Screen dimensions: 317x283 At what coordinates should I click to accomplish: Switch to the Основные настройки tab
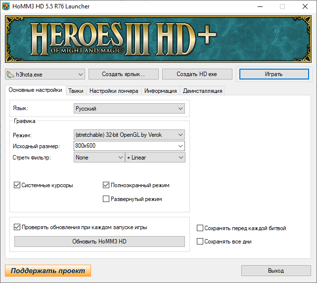click(36, 90)
